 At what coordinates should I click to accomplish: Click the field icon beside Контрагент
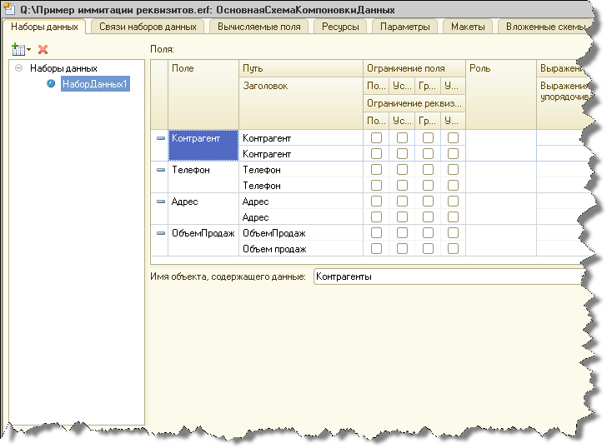[x=161, y=138]
